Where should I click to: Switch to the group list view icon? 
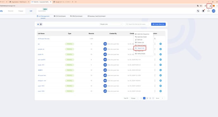pyautogui.click(x=41, y=24)
